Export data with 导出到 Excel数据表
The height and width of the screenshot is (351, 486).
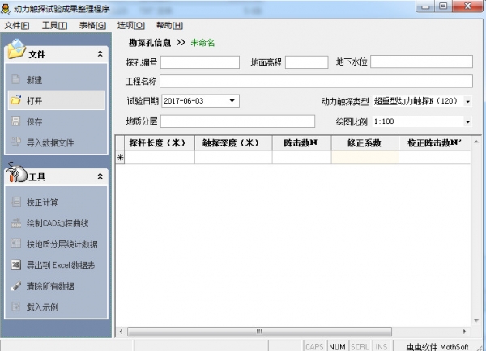(x=16, y=265)
